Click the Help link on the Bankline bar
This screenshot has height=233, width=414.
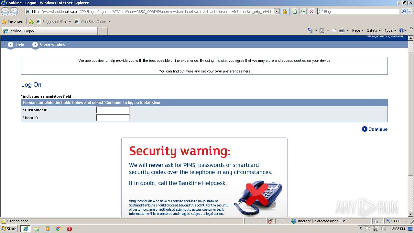point(20,44)
